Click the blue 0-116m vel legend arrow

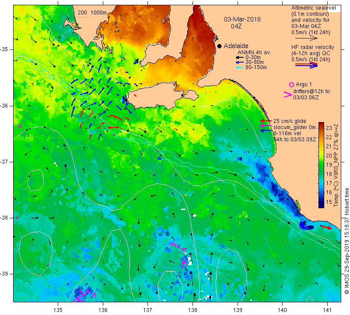point(266,130)
